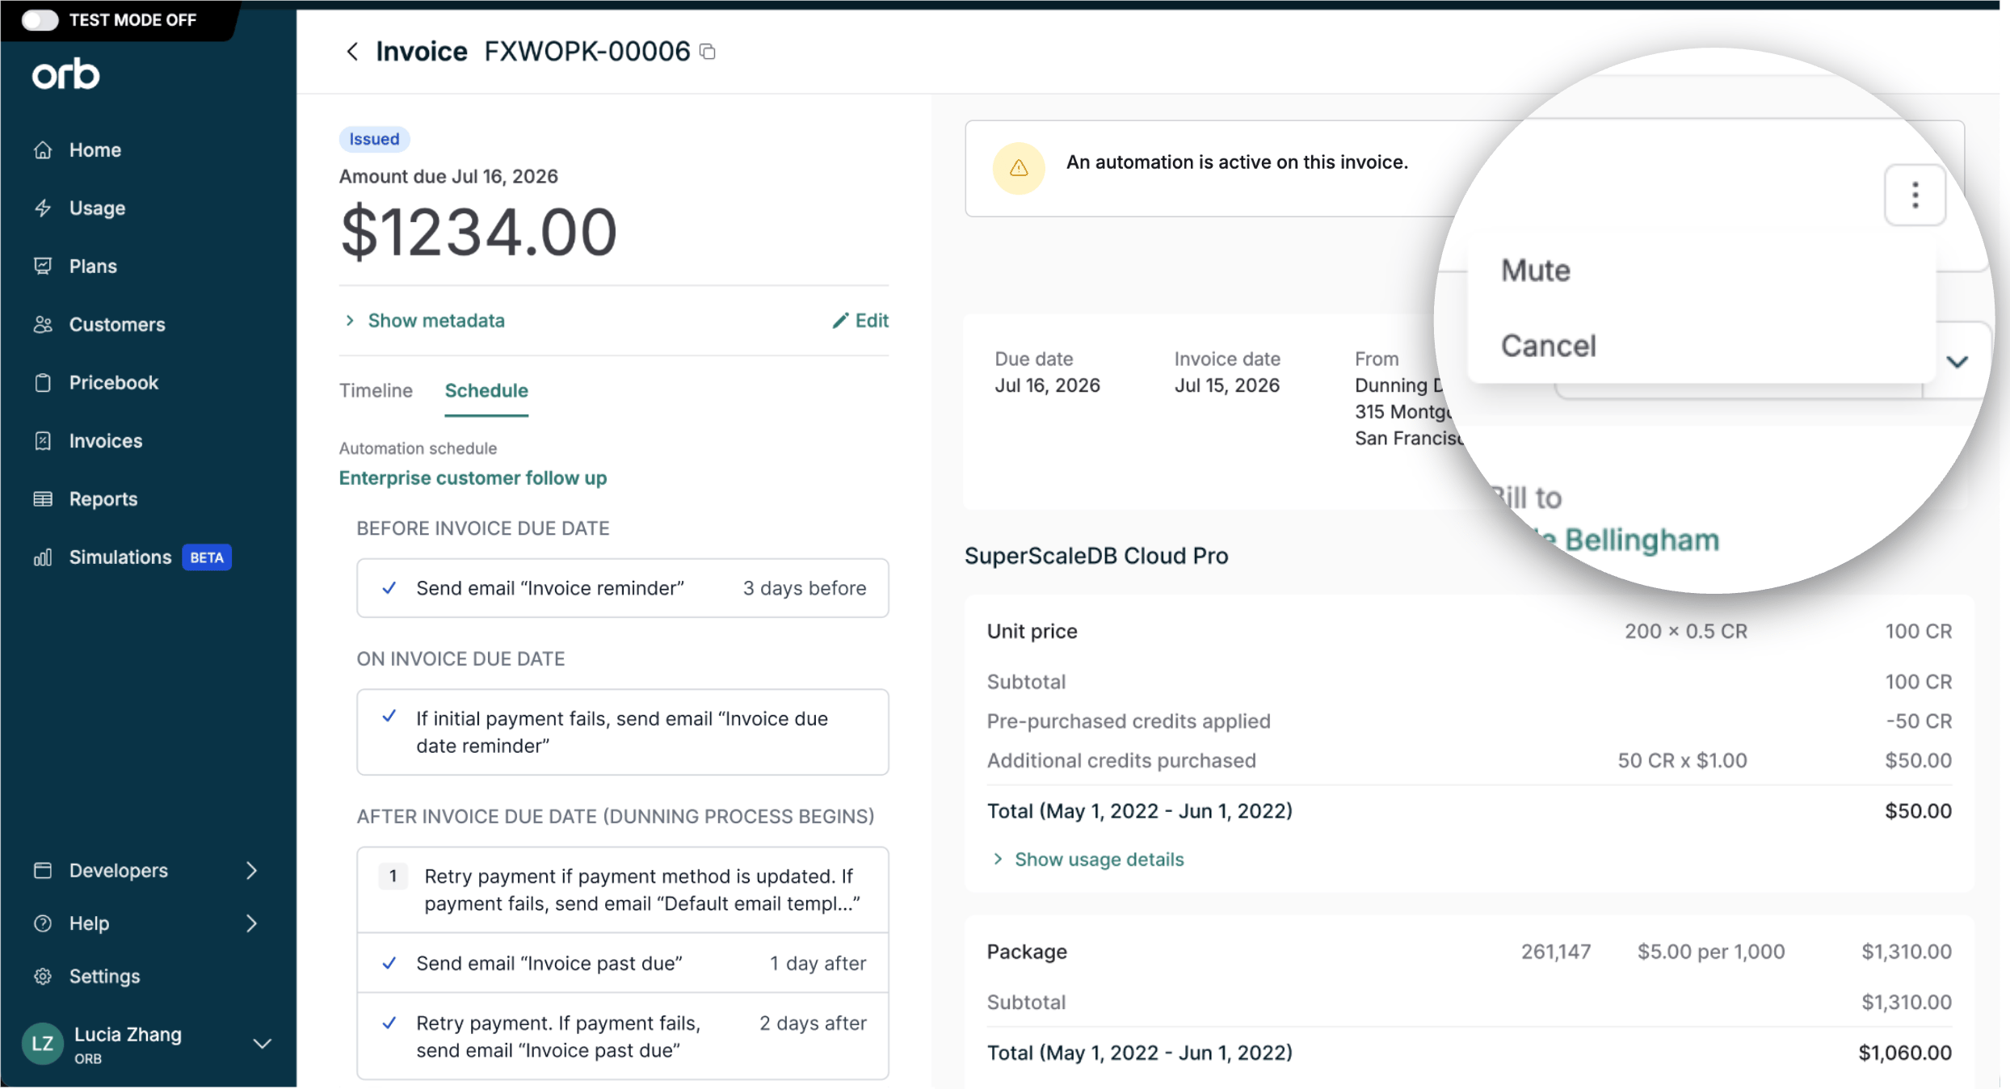Open the Invoices page icon

coord(43,440)
